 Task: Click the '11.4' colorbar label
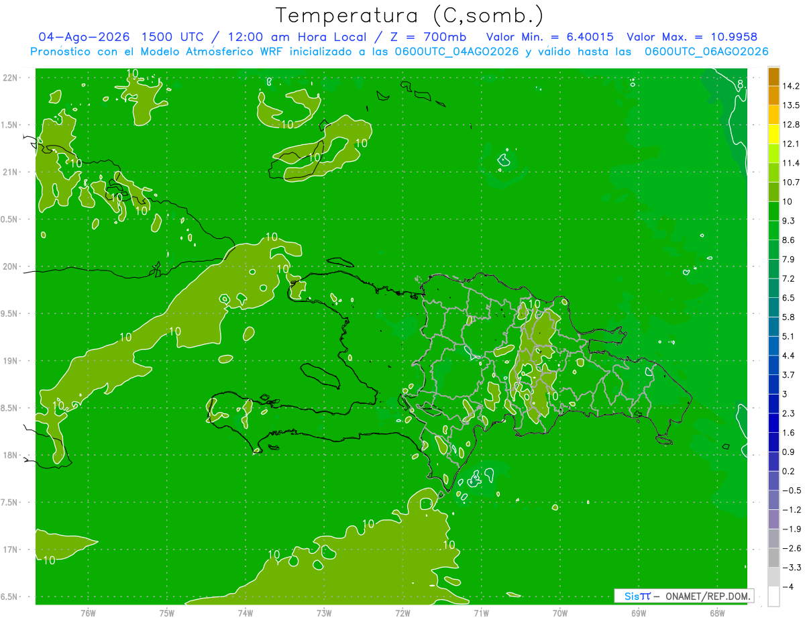click(x=792, y=163)
